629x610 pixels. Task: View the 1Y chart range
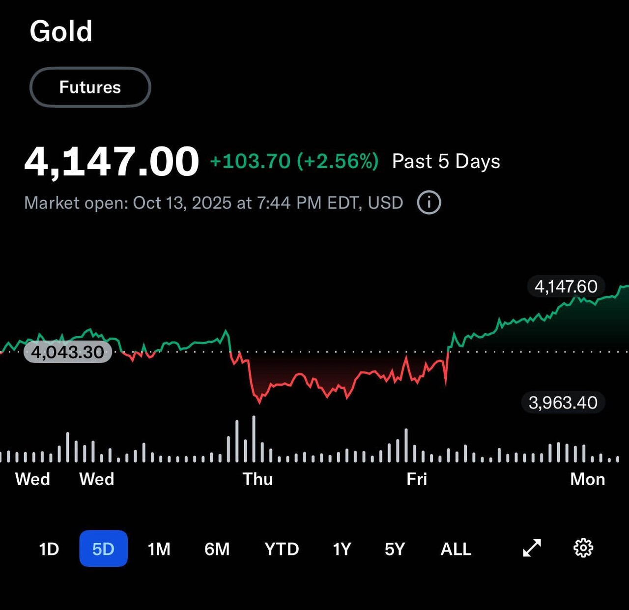[342, 549]
